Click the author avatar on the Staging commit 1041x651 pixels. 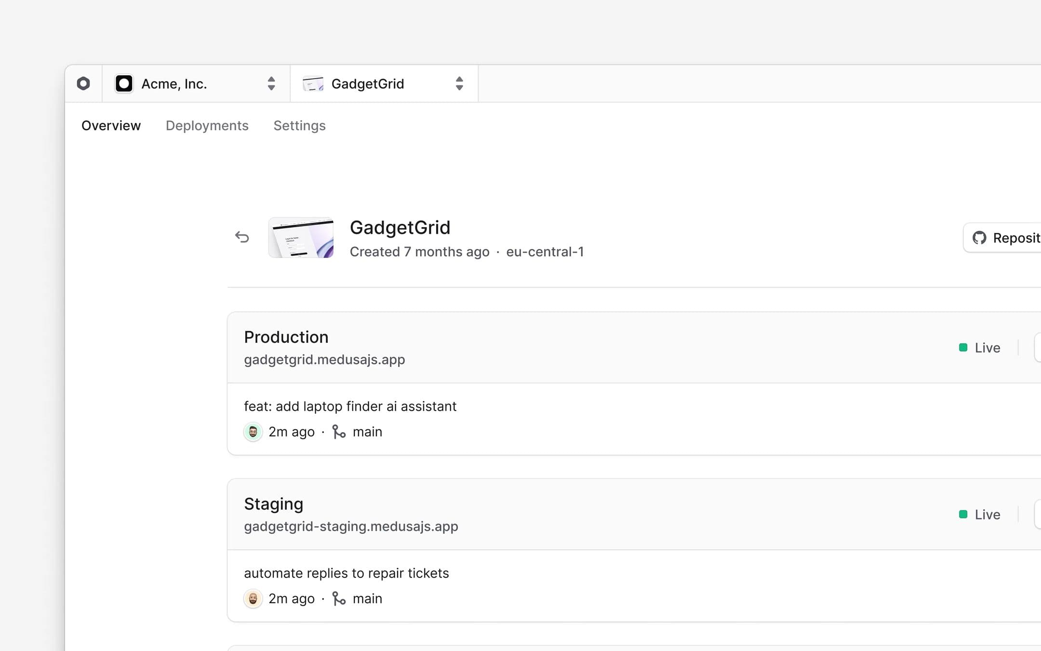coord(253,598)
